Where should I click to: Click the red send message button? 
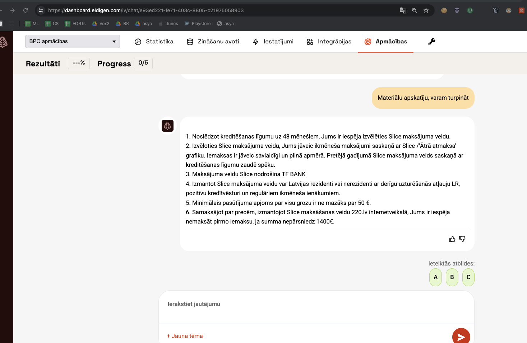(461, 337)
